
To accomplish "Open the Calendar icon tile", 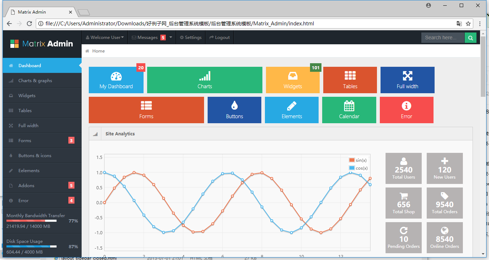I will (x=349, y=110).
